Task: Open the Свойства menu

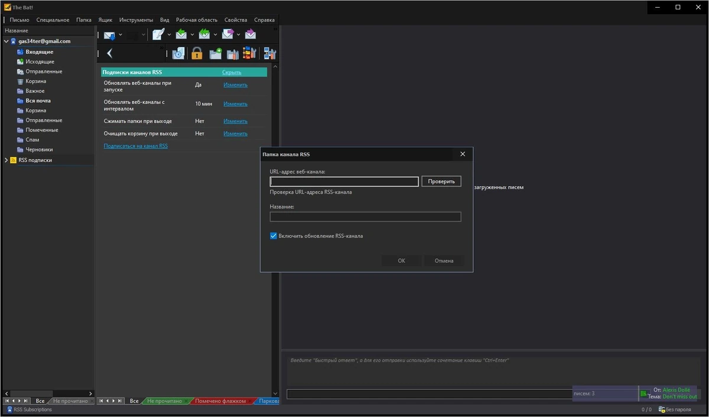Action: point(236,19)
